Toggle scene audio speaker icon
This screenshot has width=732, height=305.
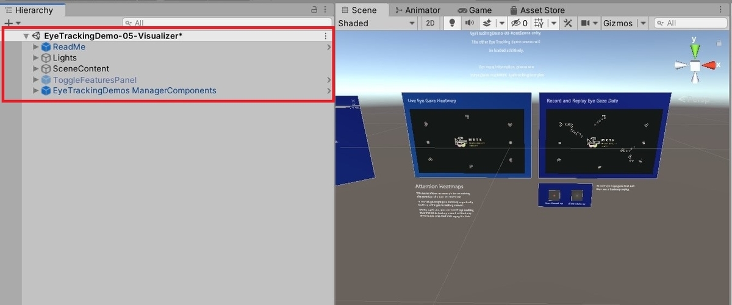[x=469, y=23]
